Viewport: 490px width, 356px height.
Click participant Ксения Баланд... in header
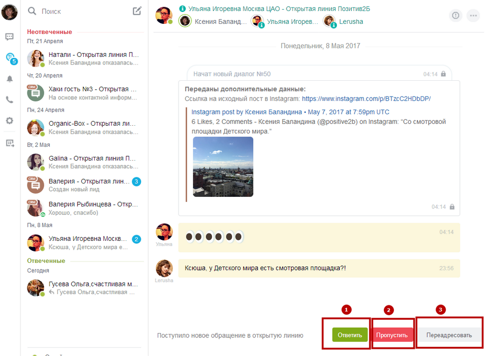click(x=213, y=21)
